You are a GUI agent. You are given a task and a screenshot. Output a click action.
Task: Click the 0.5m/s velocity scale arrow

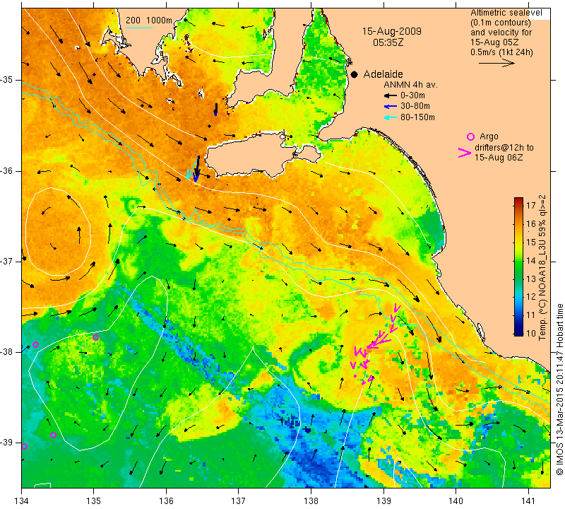(497, 63)
